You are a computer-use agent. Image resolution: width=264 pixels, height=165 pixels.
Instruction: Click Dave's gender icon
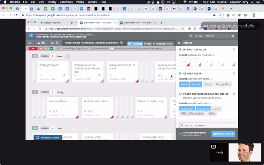[53, 56]
